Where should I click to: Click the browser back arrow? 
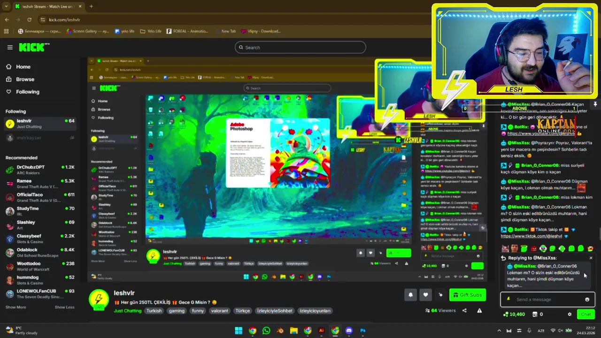(x=7, y=20)
